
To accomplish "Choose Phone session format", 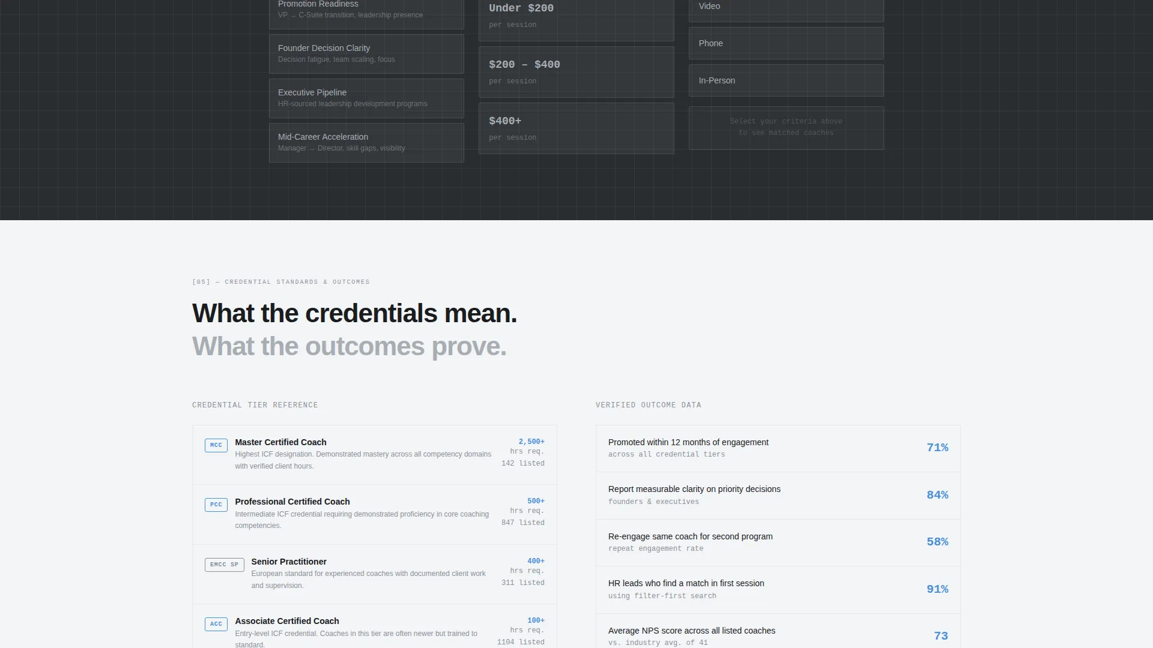I will click(786, 43).
